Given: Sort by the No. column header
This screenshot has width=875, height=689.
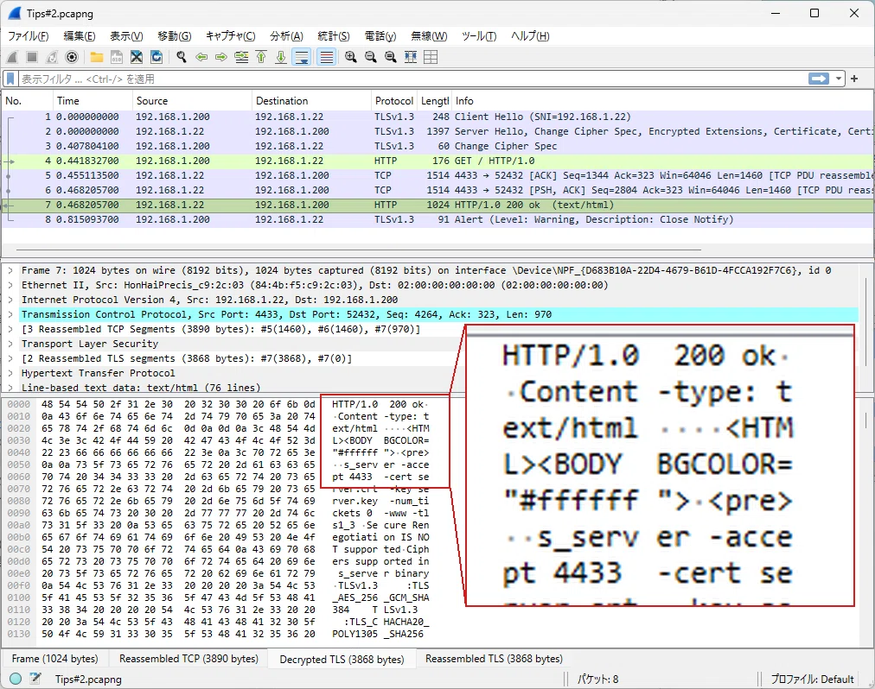Looking at the screenshot, I should point(27,101).
